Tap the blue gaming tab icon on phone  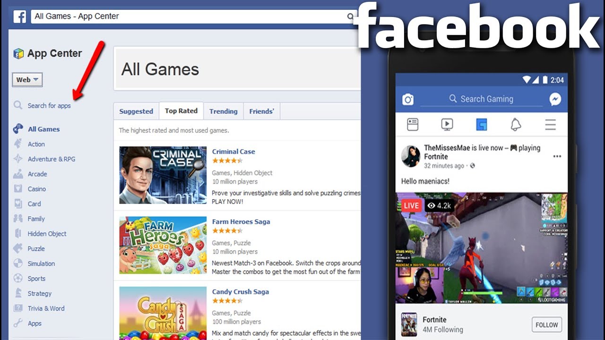pos(481,125)
